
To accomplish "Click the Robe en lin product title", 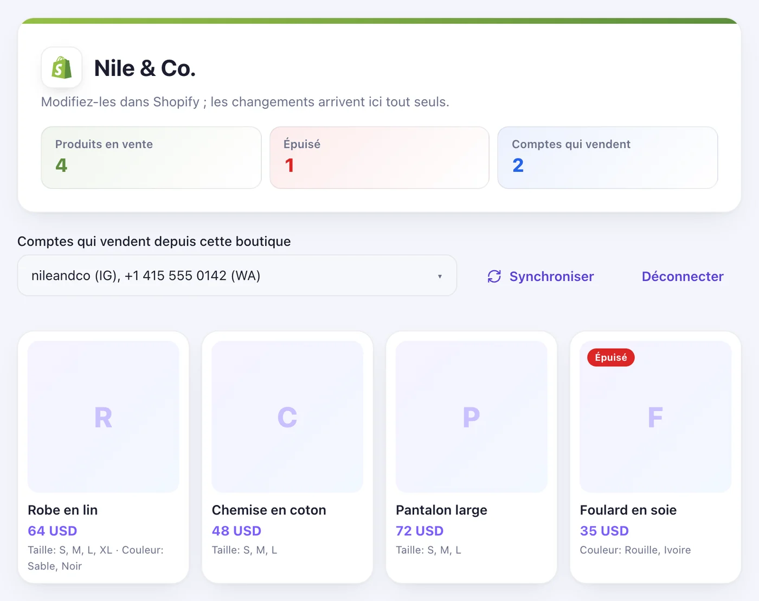I will coord(63,510).
